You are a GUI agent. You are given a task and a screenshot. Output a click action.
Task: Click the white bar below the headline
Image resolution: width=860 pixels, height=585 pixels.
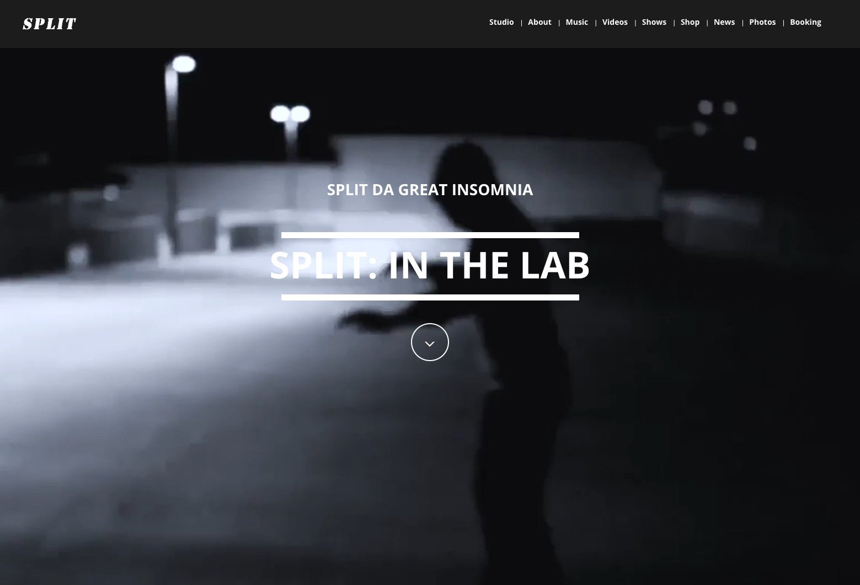tap(430, 297)
